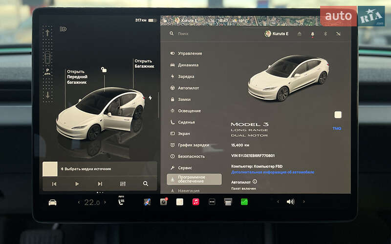This screenshot has height=244, width=391.
Task: Tap the blue ТМΩ link
Action: (337, 128)
